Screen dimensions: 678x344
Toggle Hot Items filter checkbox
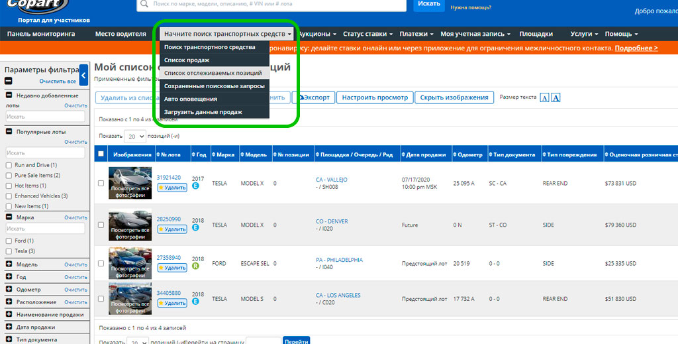pyautogui.click(x=9, y=186)
